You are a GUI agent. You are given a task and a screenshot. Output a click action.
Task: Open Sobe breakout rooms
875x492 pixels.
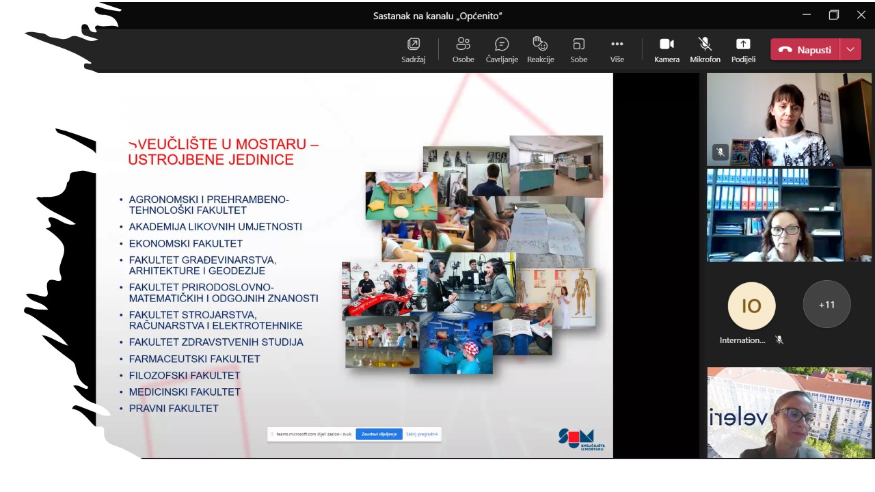tap(578, 50)
